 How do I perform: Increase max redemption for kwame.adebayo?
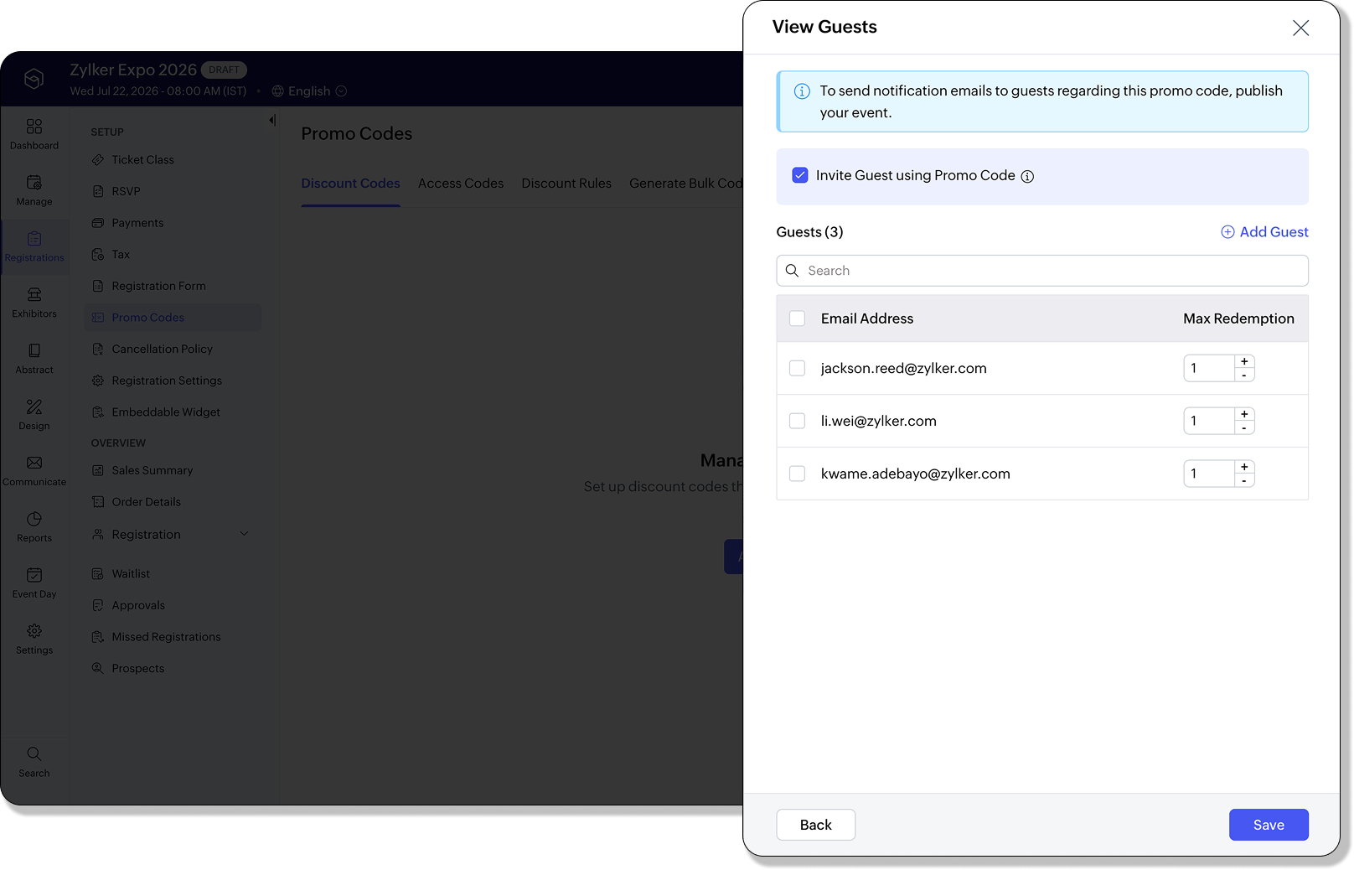1244,467
